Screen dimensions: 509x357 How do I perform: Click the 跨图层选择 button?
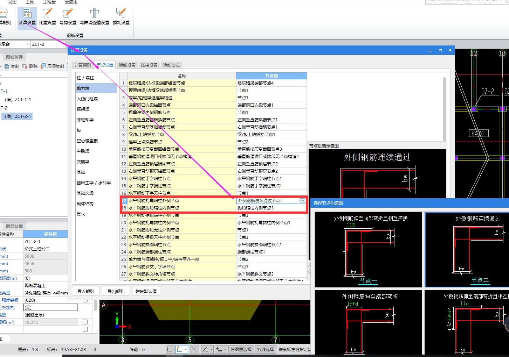pos(241,349)
